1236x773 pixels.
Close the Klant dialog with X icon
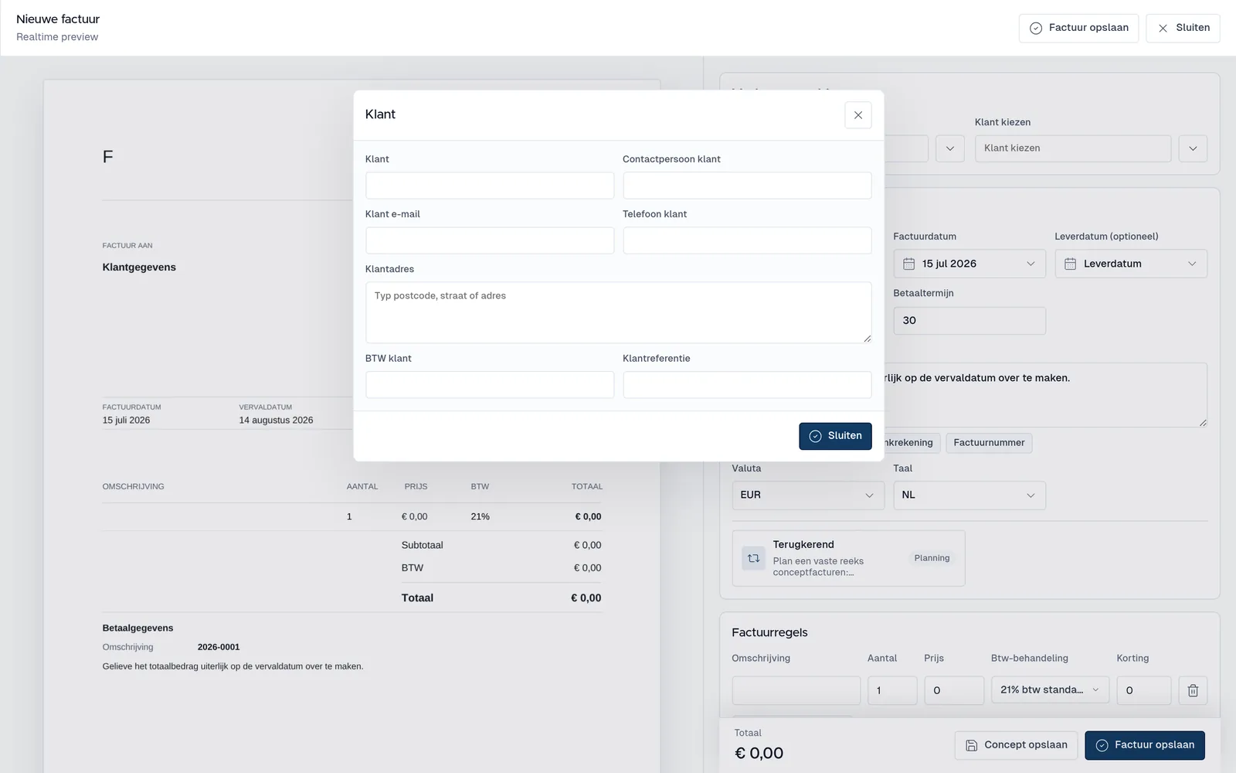point(857,115)
